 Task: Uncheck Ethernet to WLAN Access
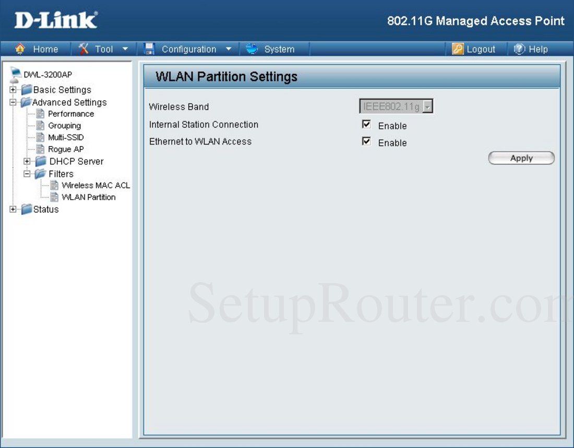(x=366, y=141)
